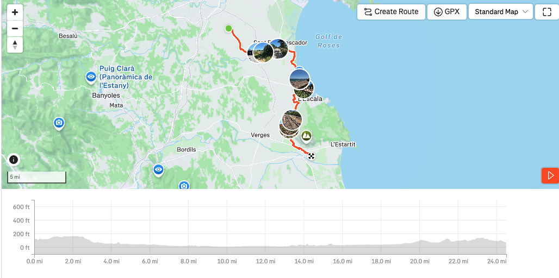559x278 pixels.
Task: Enter fullscreen map view
Action: [546, 12]
